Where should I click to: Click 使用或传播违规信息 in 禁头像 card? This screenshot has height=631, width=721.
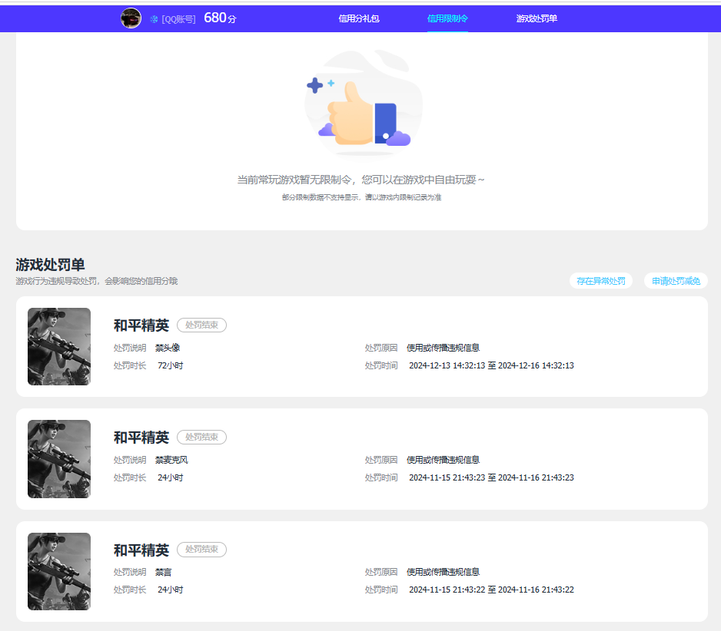point(444,348)
